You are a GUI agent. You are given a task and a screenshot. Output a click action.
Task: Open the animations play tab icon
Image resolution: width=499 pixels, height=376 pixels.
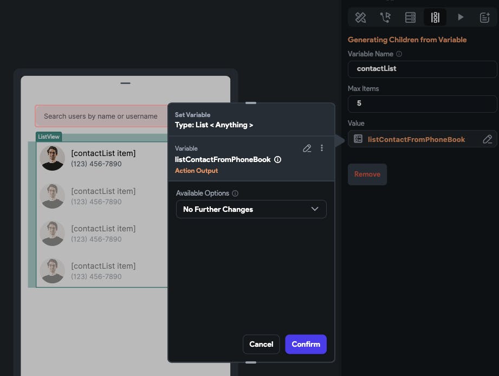coord(460,17)
